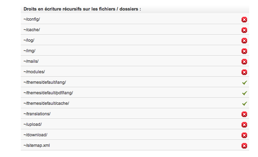The width and height of the screenshot is (258, 157).
Task: Click green checkmark for ~/themes/default/cache/
Action: 245,103
